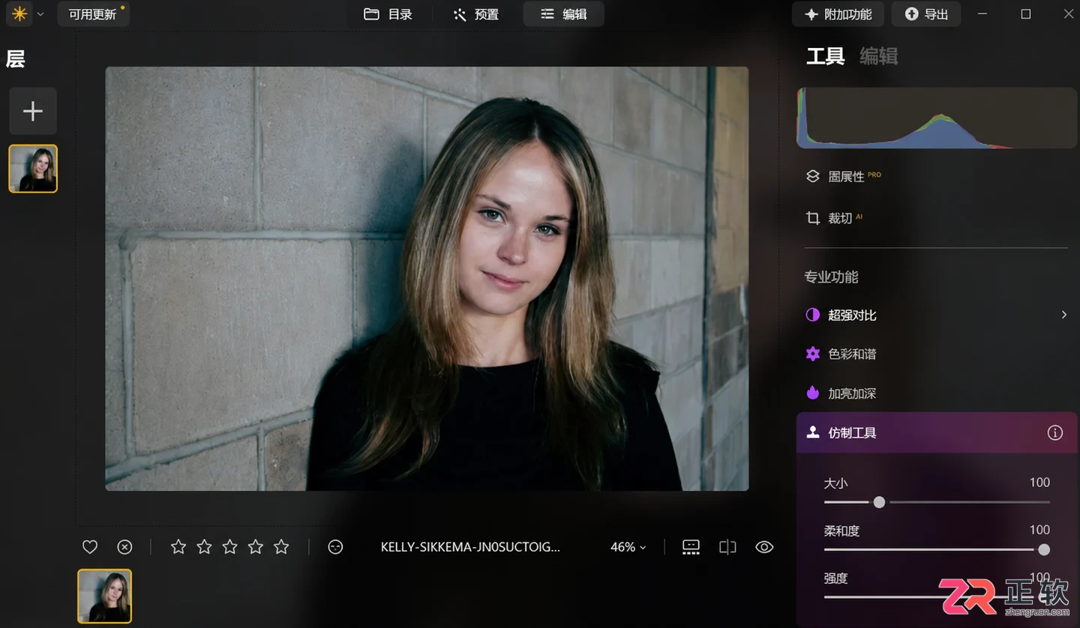Rate the photo three stars
Image resolution: width=1080 pixels, height=628 pixels.
(x=229, y=547)
